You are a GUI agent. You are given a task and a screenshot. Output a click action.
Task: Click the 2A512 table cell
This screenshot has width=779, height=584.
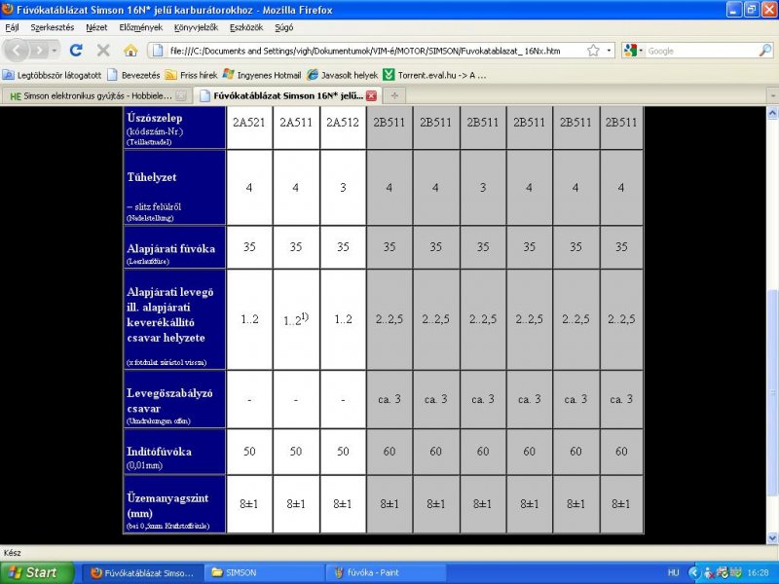click(343, 128)
